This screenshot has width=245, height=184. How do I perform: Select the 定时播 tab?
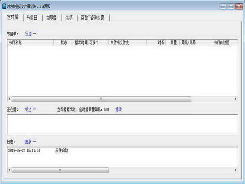click(13, 17)
